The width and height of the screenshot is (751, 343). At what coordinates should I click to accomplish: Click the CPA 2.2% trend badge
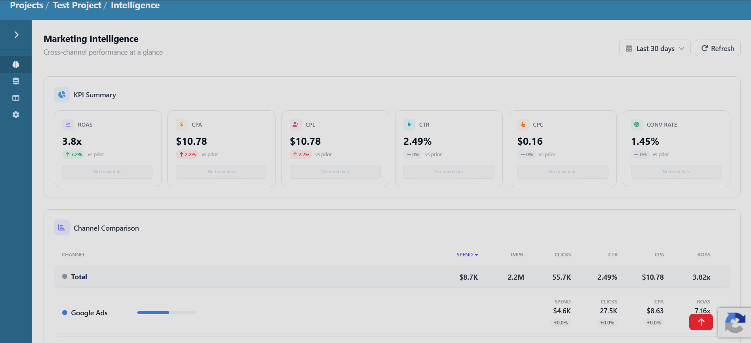pos(187,155)
